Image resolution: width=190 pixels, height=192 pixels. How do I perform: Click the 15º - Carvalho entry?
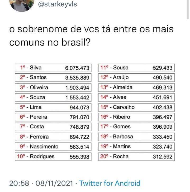coord(117,107)
